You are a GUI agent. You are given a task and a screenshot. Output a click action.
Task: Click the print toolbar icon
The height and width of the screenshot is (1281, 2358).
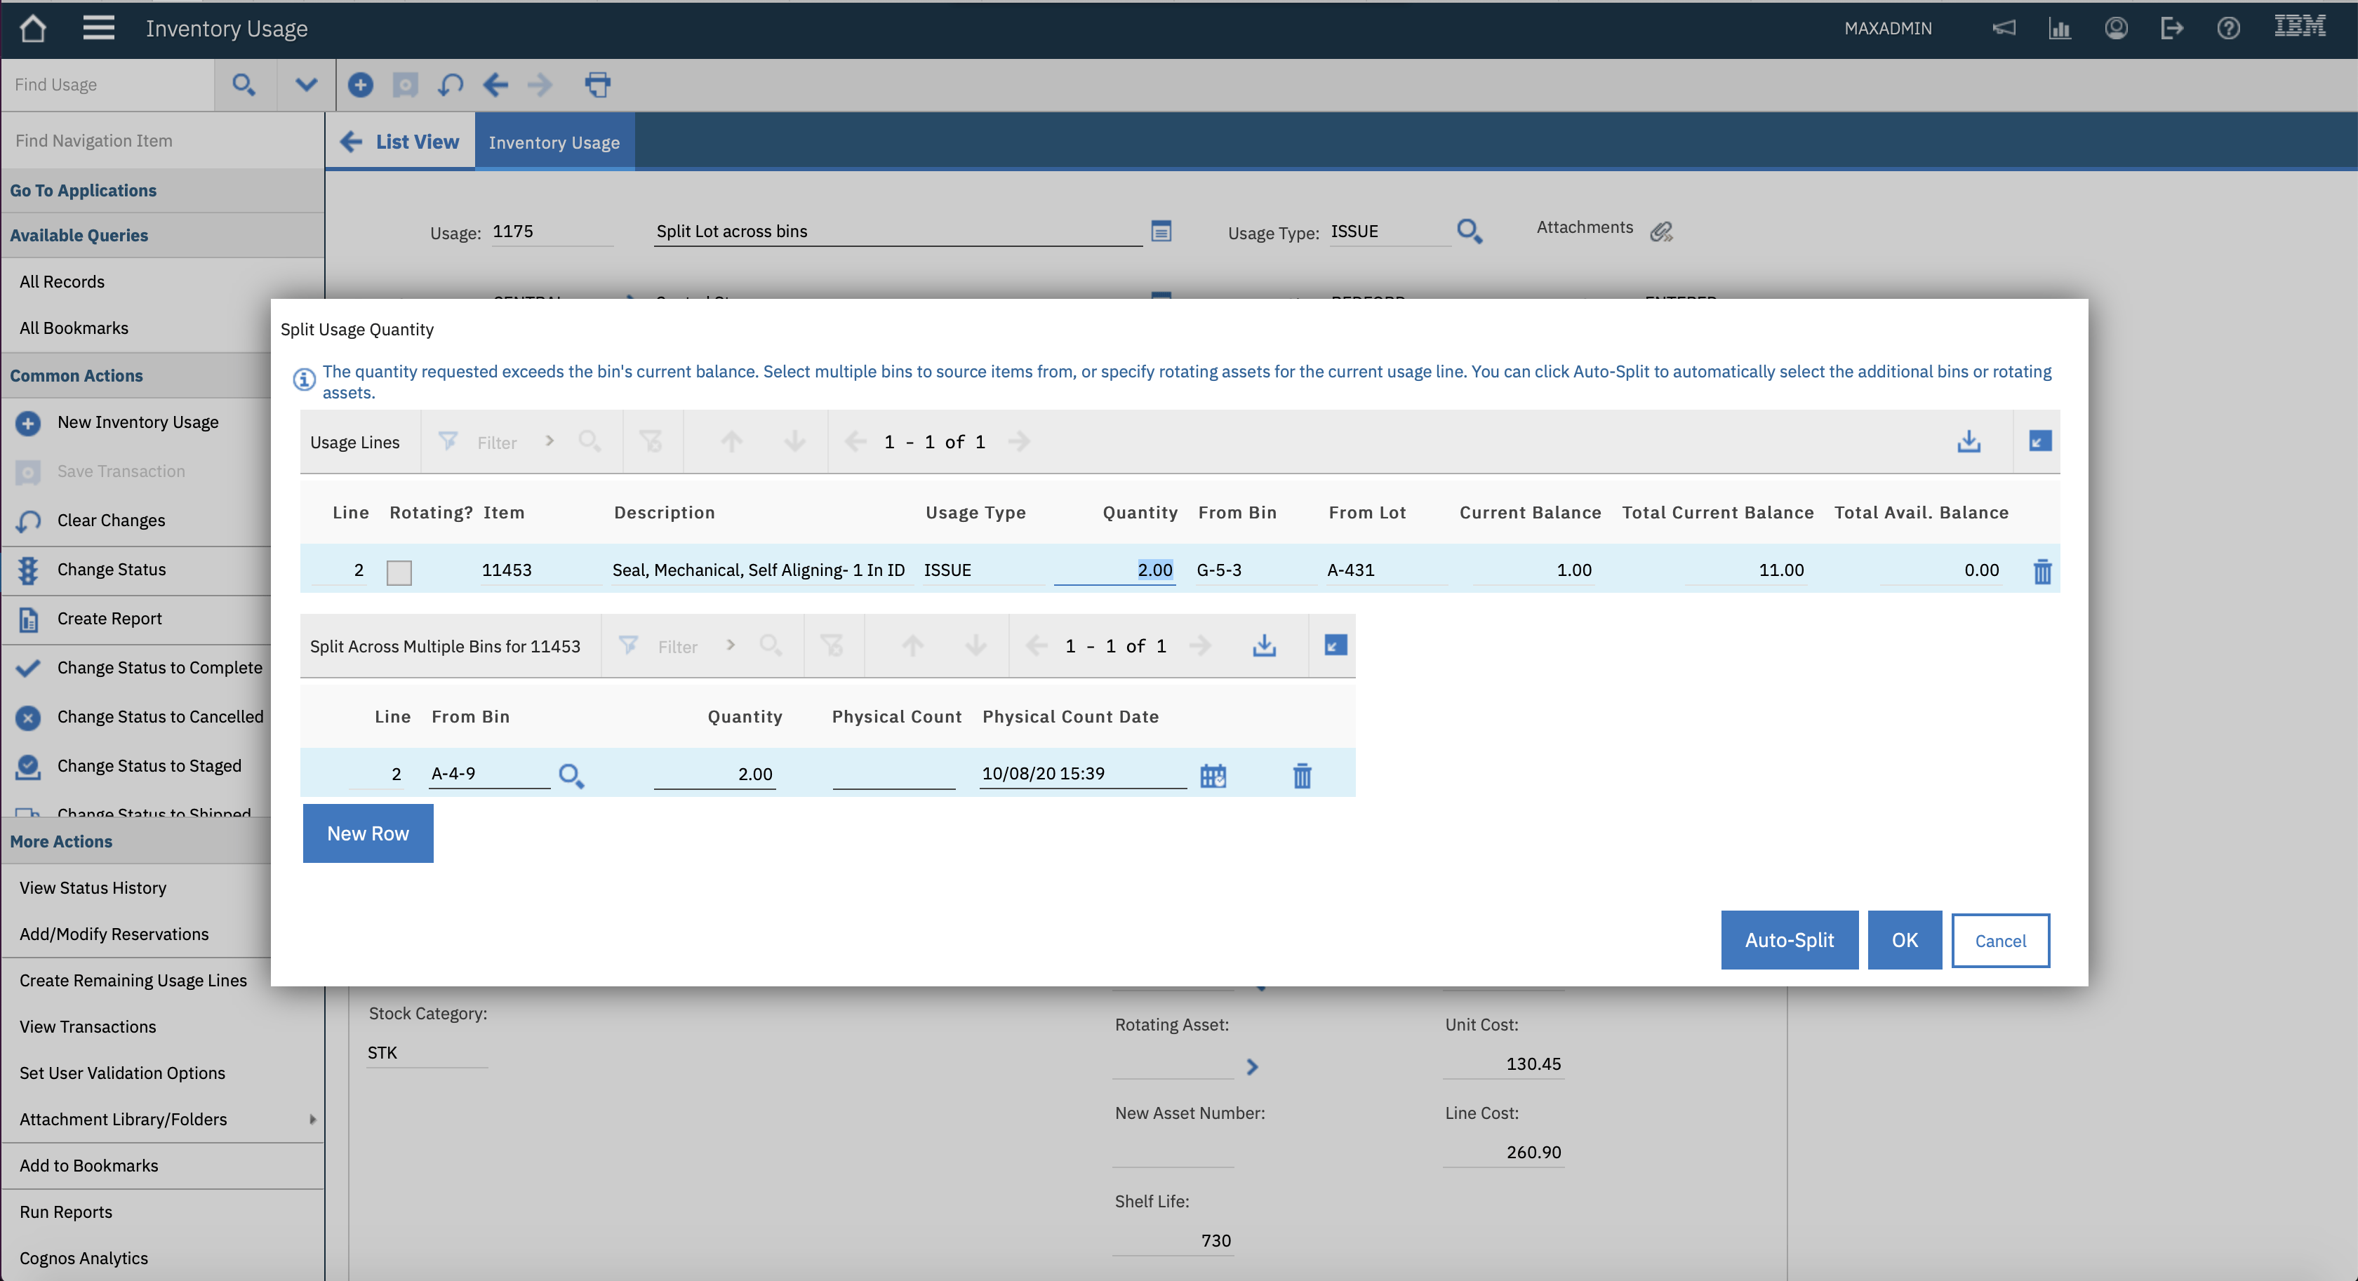[598, 84]
